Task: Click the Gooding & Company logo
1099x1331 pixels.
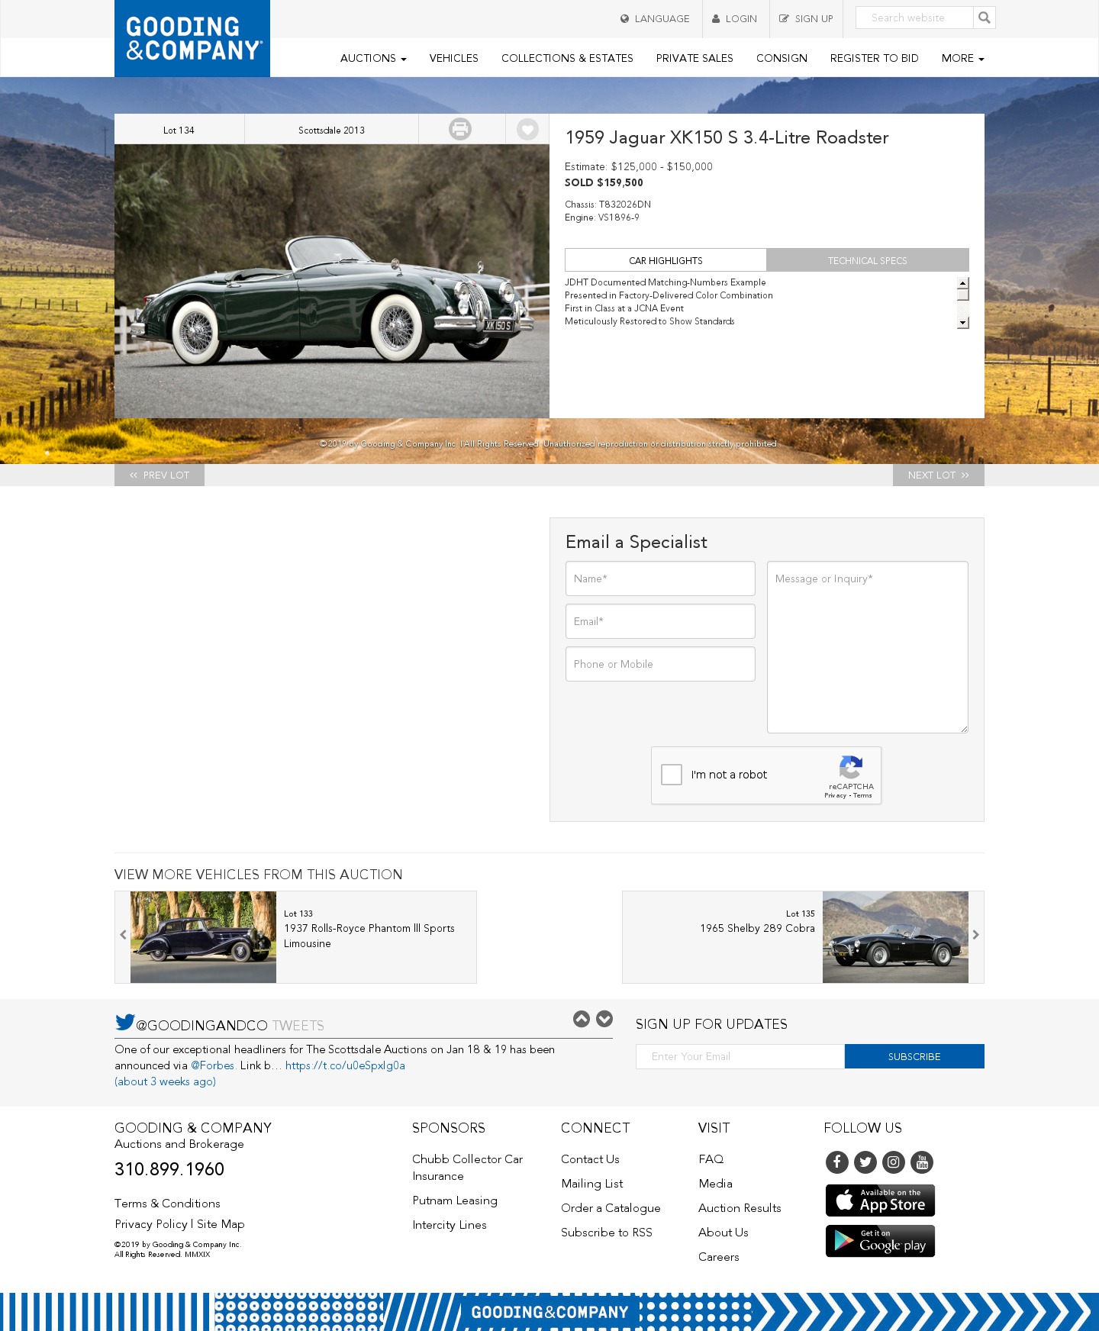Action: [192, 38]
